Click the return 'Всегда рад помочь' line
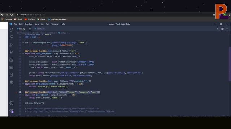 tap(49, 87)
